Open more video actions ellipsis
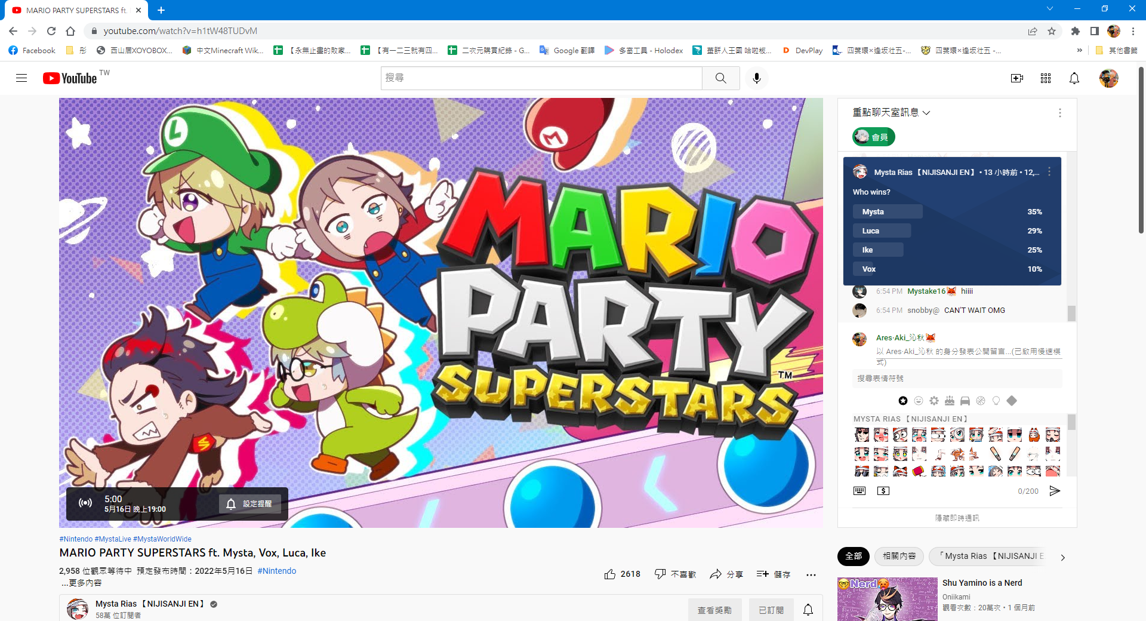This screenshot has width=1146, height=621. (811, 574)
